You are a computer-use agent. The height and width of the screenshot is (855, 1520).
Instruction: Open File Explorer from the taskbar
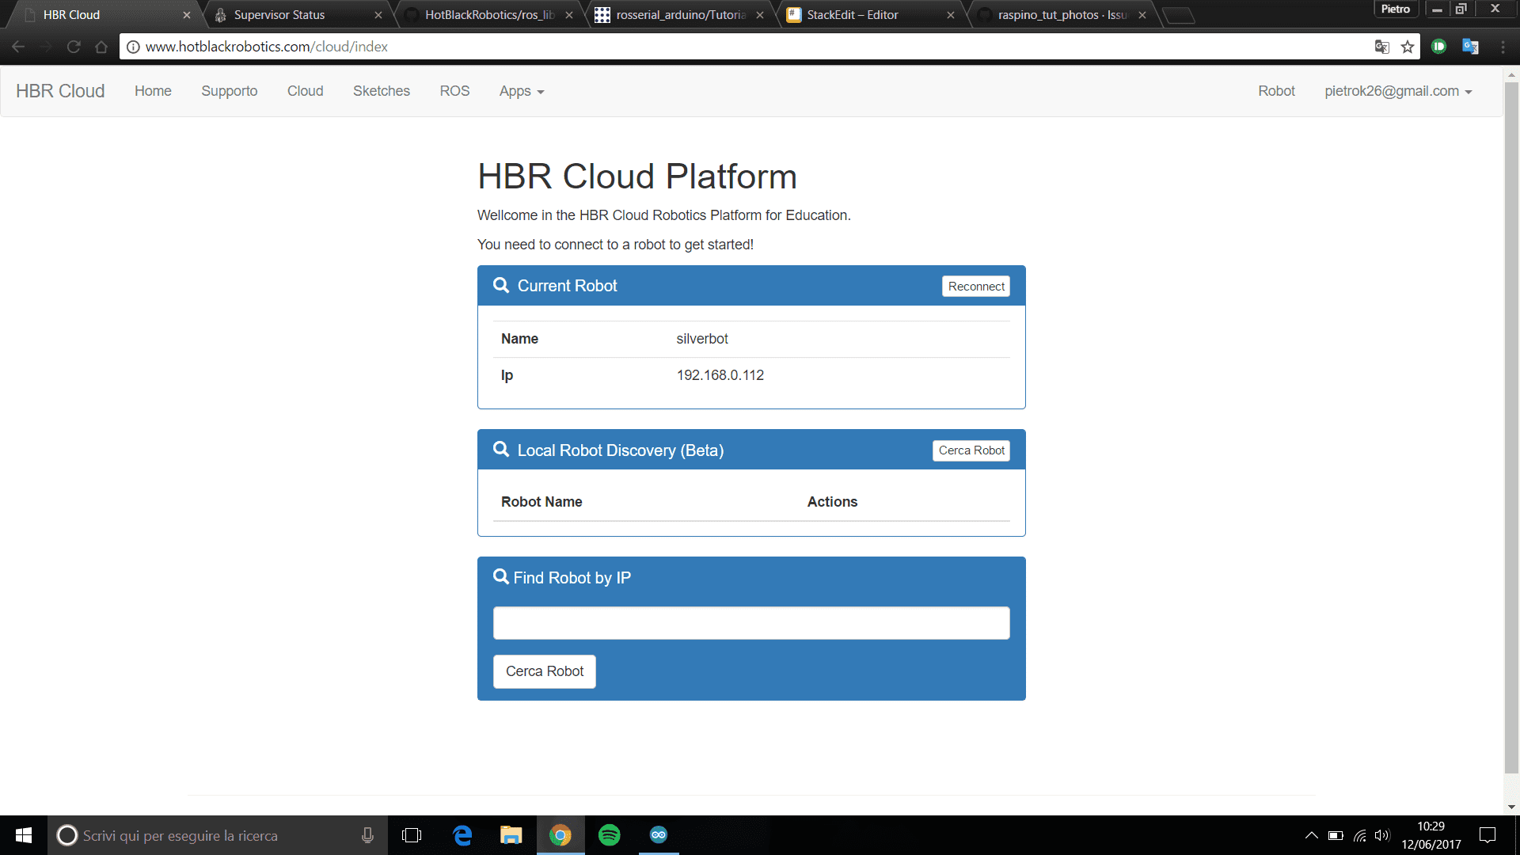click(x=511, y=835)
